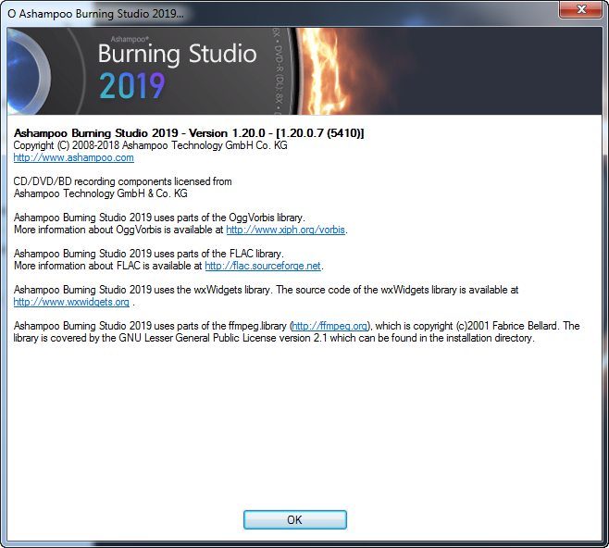The height and width of the screenshot is (548, 609).
Task: Click the OK button
Action: (295, 519)
